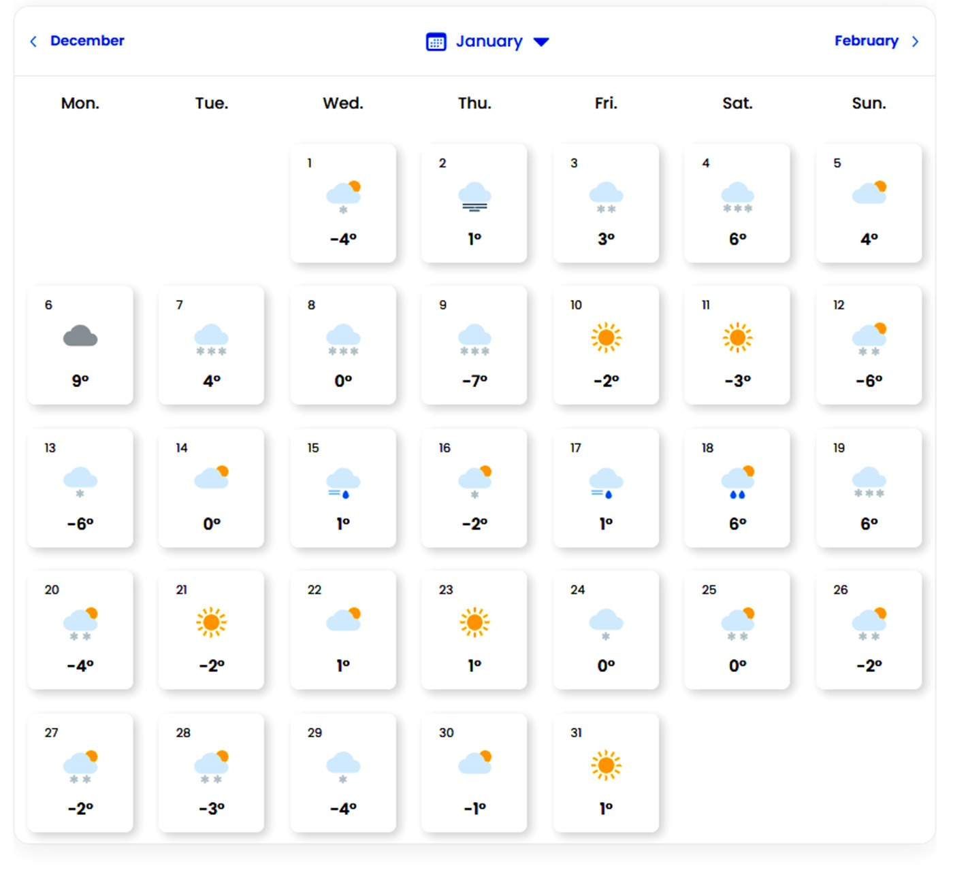The image size is (953, 870).
Task: Select the January 21 sunny day card
Action: coord(212,629)
